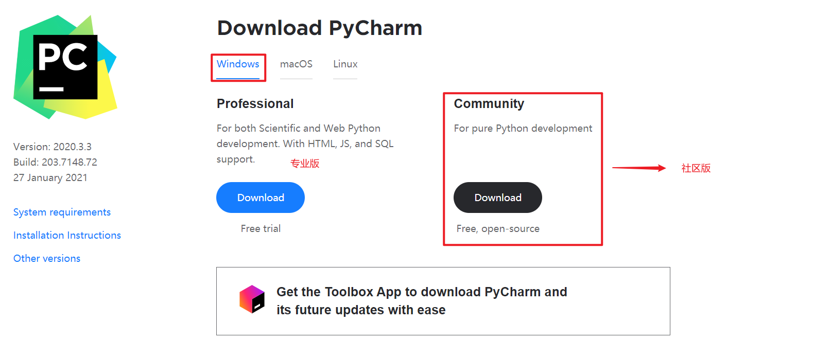Click the Version 2020.3.3 text
The image size is (814, 340).
pos(53,147)
